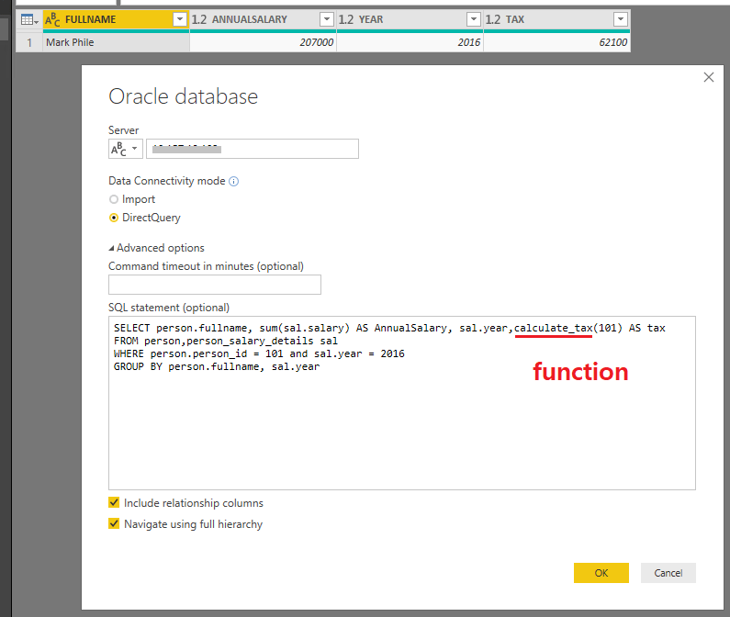
Task: Select the ANNUALSALARY column header
Action: (x=263, y=19)
